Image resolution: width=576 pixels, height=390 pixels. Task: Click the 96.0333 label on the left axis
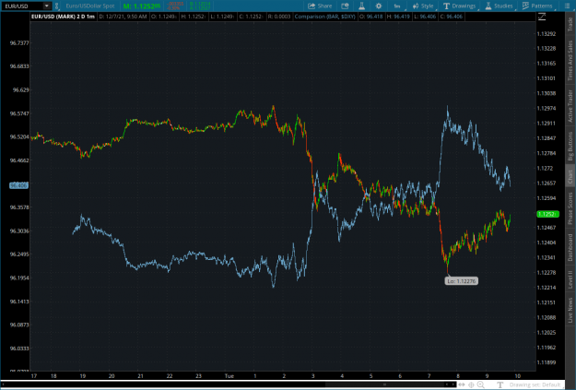(19, 349)
